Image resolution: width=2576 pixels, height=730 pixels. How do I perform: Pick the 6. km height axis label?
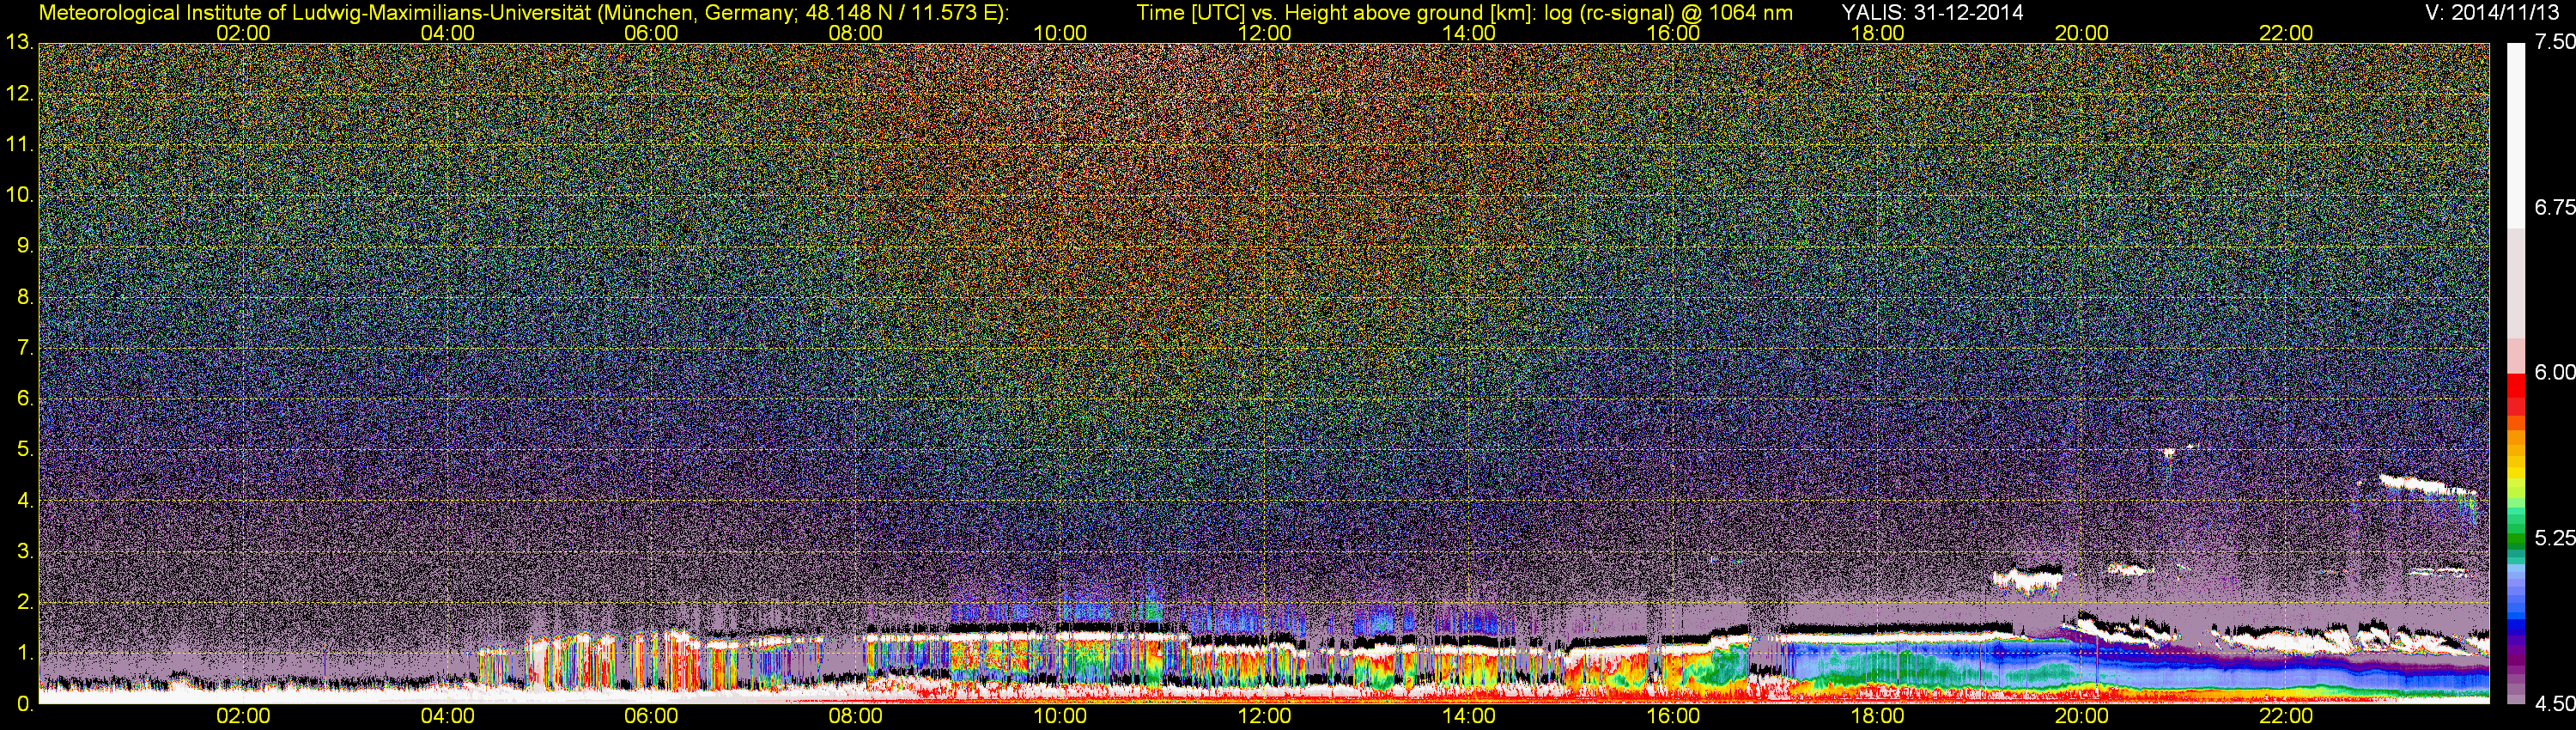(25, 398)
